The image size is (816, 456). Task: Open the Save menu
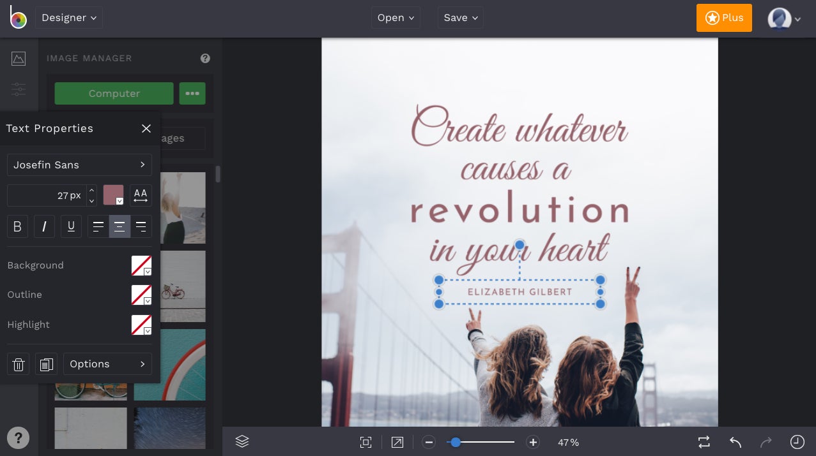tap(460, 18)
